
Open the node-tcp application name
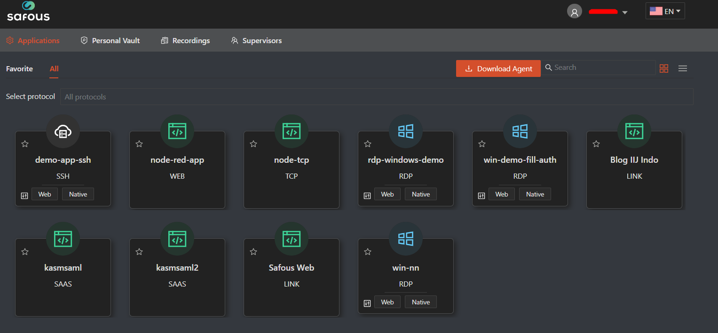(292, 160)
